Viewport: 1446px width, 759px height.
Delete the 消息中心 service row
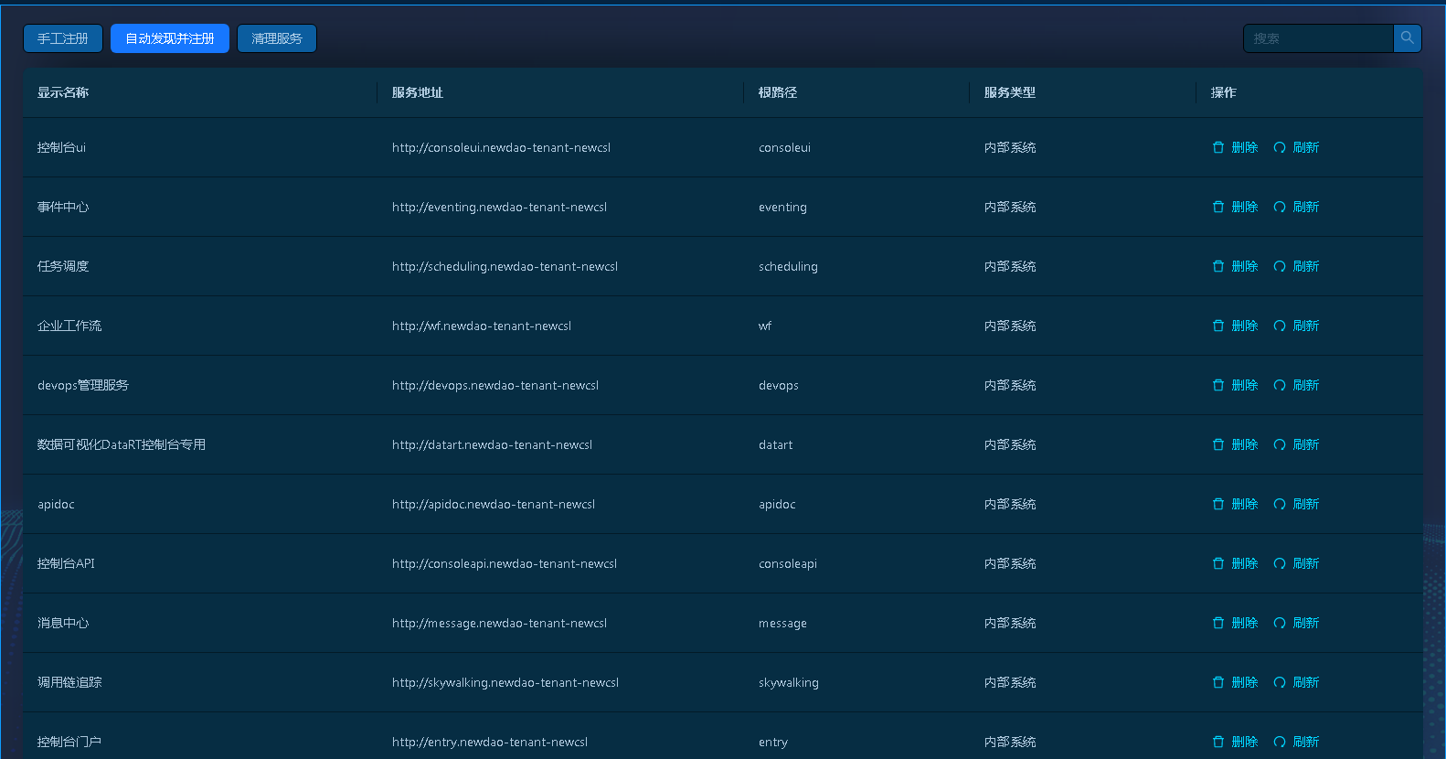click(1235, 623)
